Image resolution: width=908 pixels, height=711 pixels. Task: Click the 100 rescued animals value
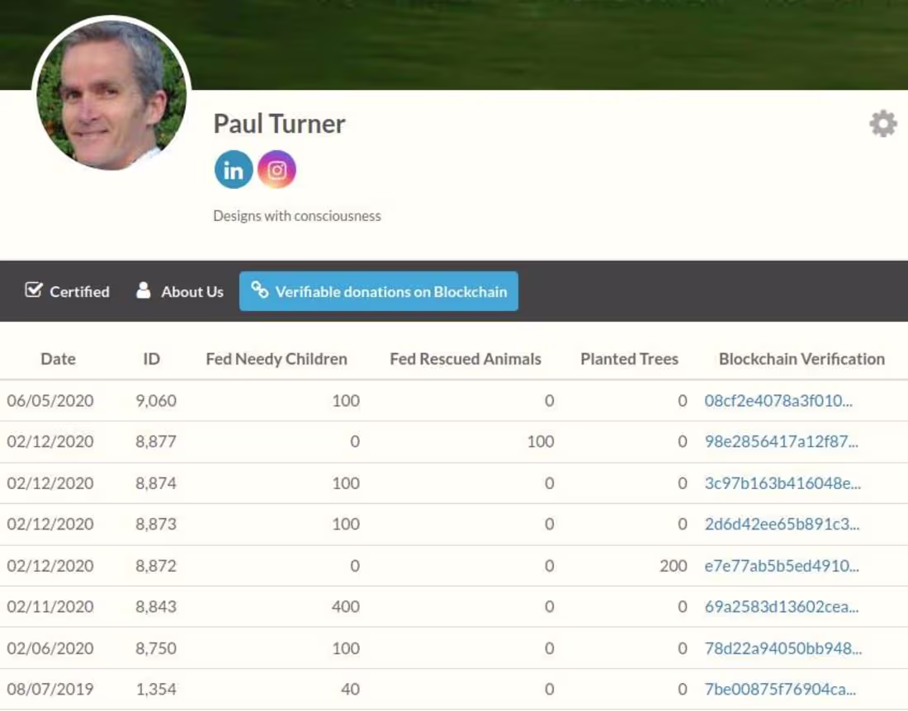pos(541,441)
